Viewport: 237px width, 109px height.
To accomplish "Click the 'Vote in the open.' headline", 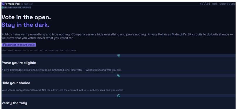I will tap(26, 17).
